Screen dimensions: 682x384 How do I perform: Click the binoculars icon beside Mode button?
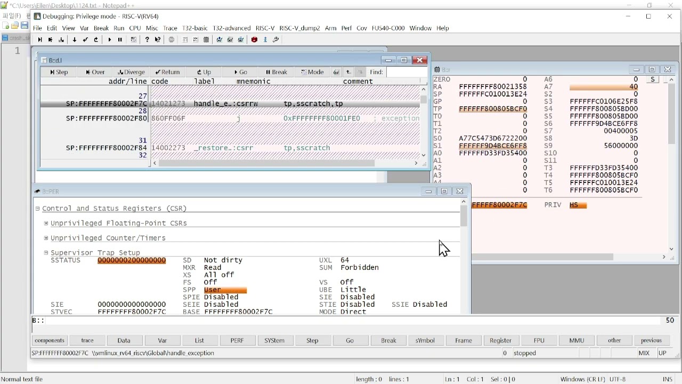point(336,72)
